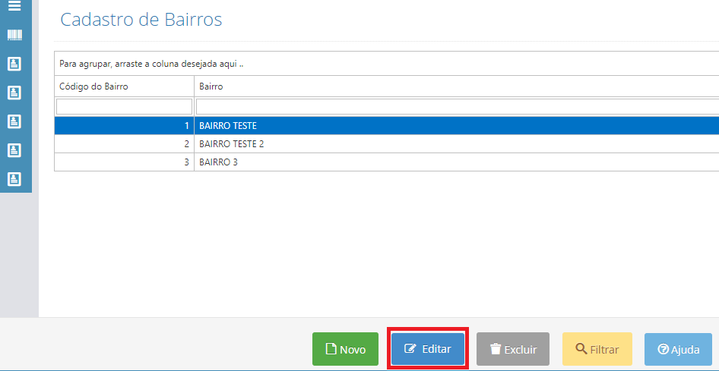Open the Filtrar search button
Viewport: 719px width, 371px height.
pyautogui.click(x=597, y=349)
